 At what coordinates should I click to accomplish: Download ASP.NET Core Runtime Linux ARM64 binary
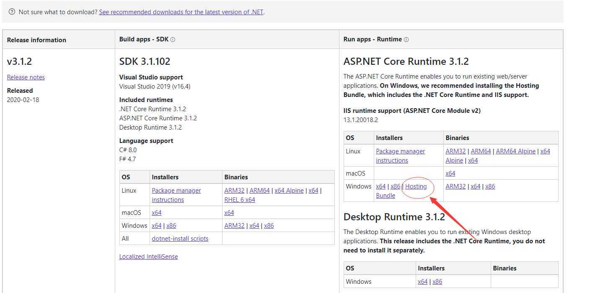coord(481,151)
